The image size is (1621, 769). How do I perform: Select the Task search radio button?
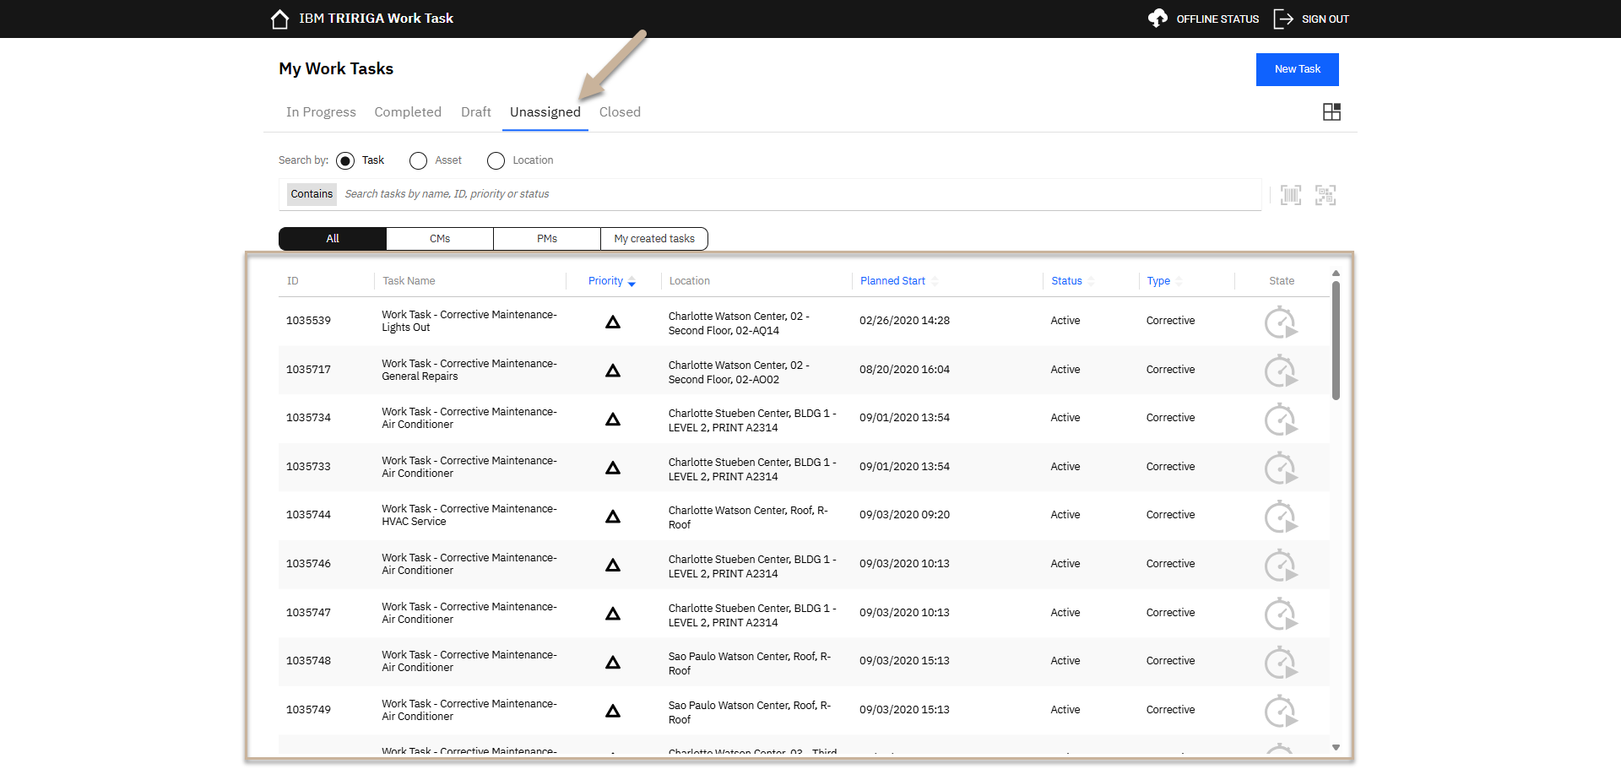click(x=344, y=160)
